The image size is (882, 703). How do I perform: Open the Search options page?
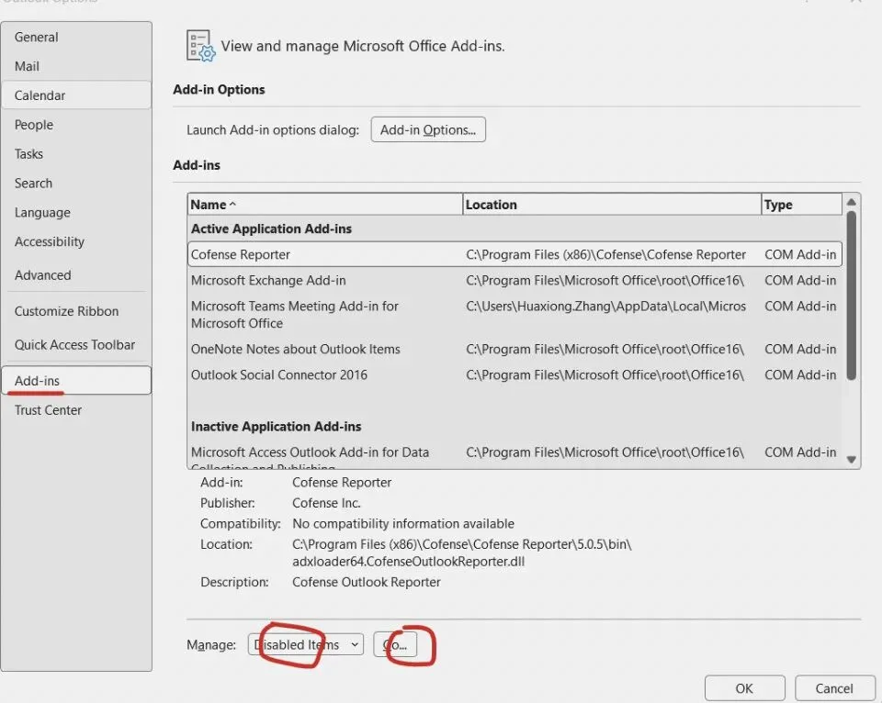(x=76, y=184)
